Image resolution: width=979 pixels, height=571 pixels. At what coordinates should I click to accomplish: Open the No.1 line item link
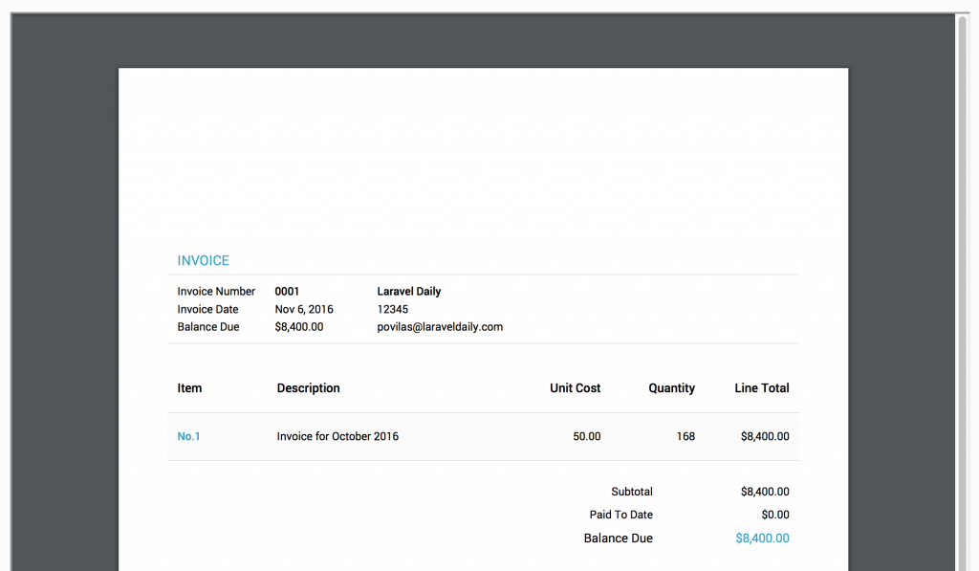pos(188,436)
